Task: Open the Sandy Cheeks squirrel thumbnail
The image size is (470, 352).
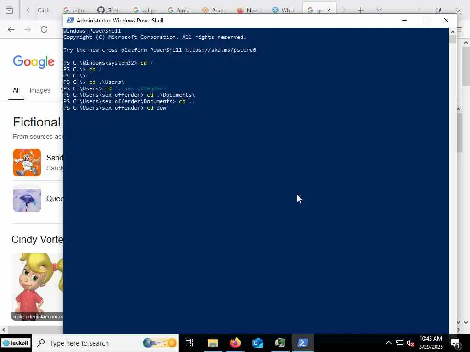Action: (27, 163)
